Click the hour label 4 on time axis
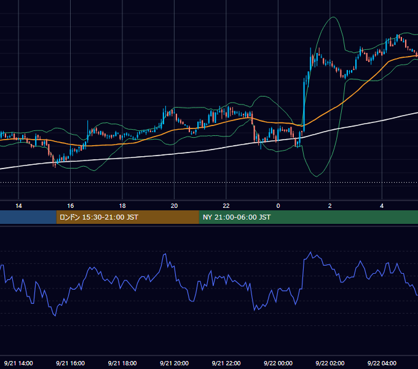The height and width of the screenshot is (369, 418). pyautogui.click(x=382, y=206)
